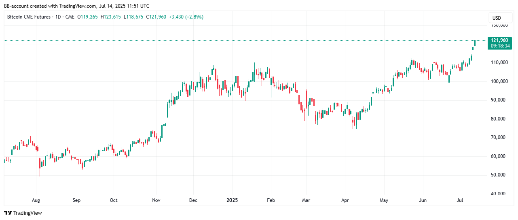
Task: Click the Jul label on time axis
Action: (460, 200)
